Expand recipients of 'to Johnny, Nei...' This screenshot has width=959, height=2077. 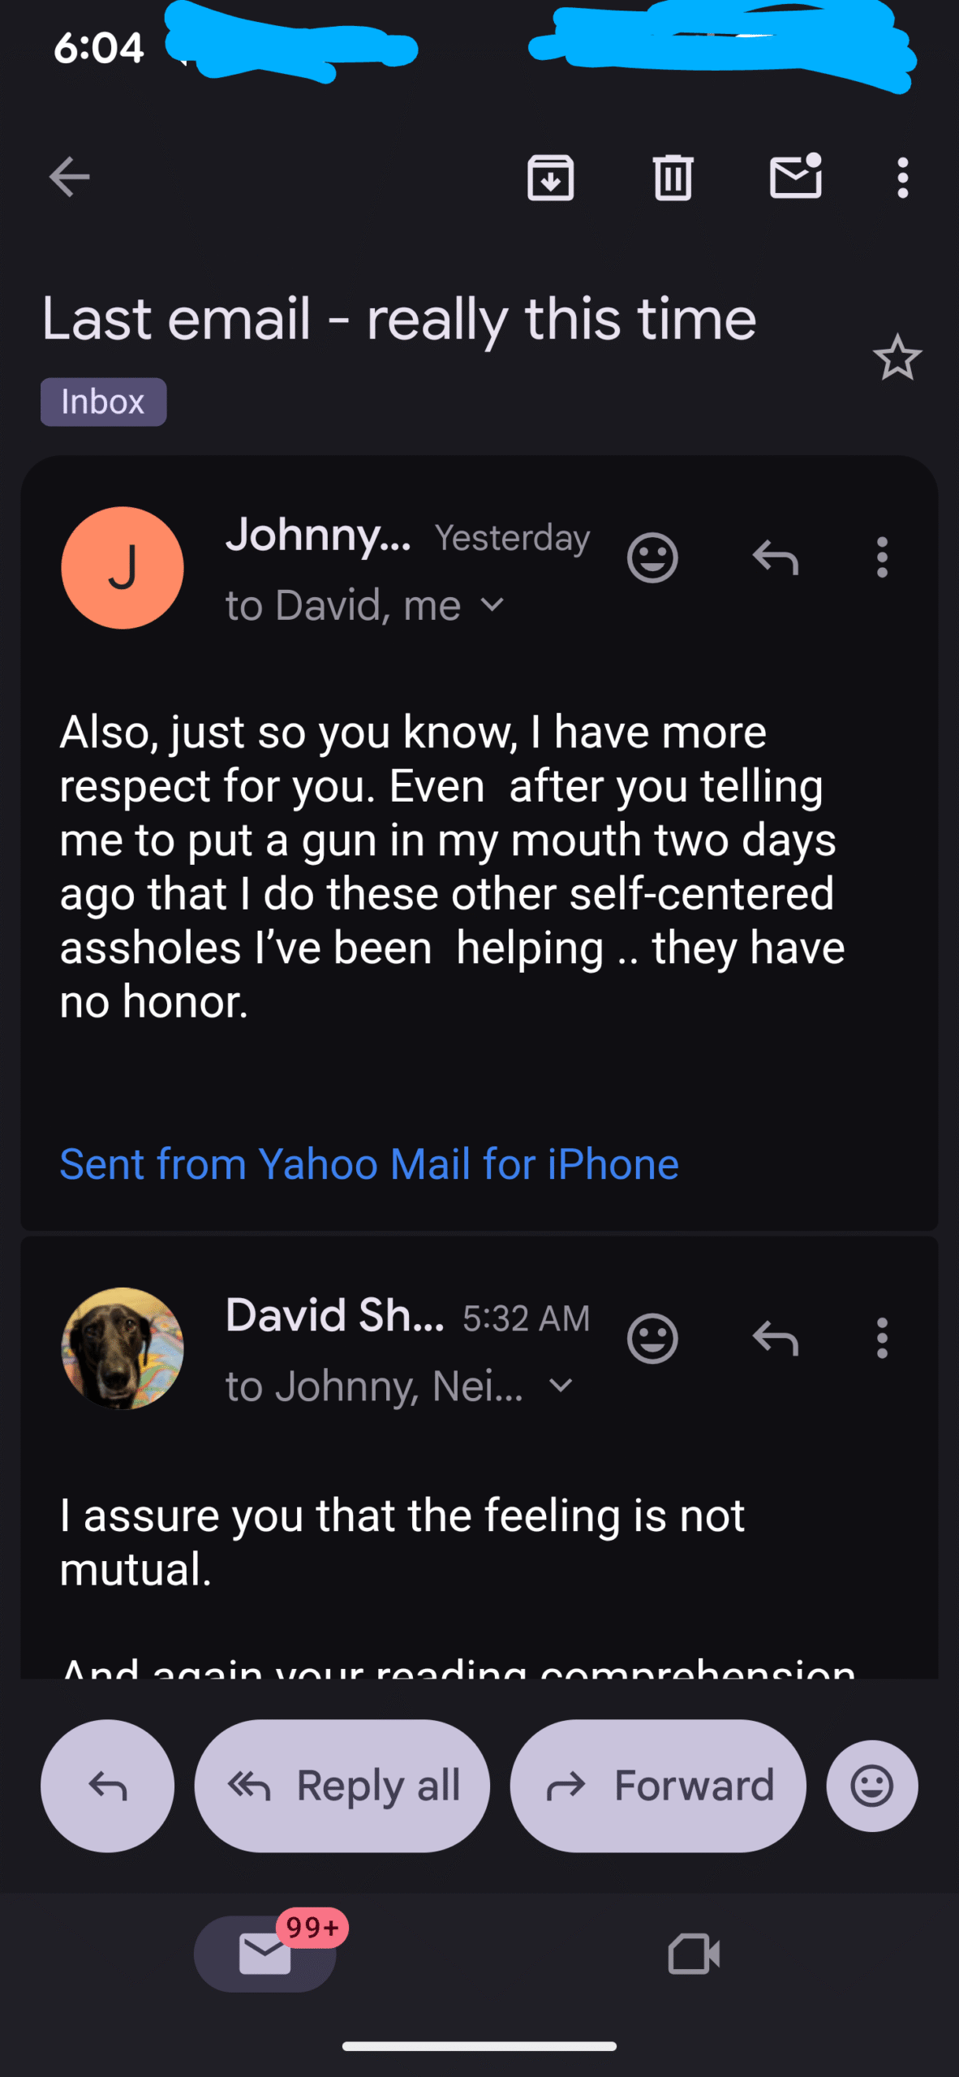tap(561, 1386)
